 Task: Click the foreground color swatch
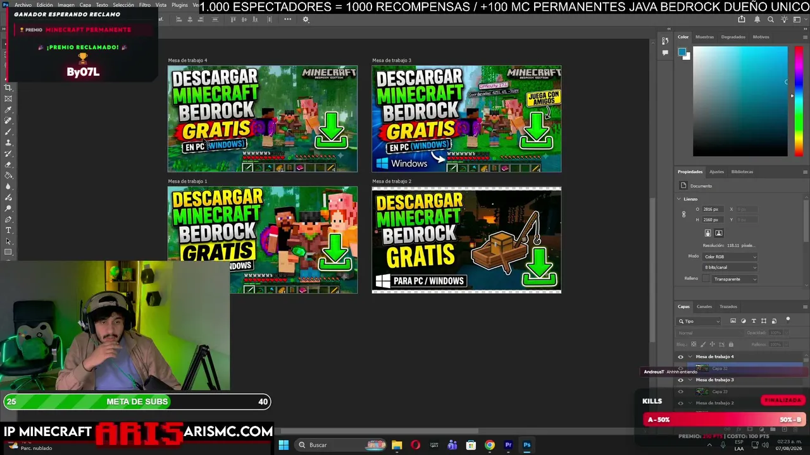682,52
